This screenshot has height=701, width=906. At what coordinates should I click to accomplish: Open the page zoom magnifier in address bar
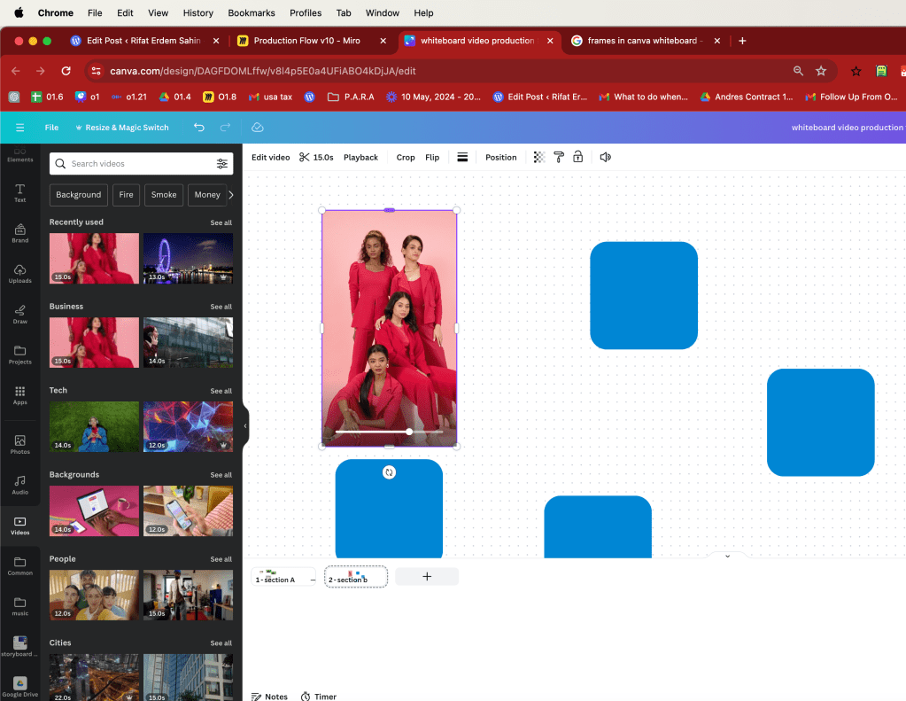[x=798, y=71]
